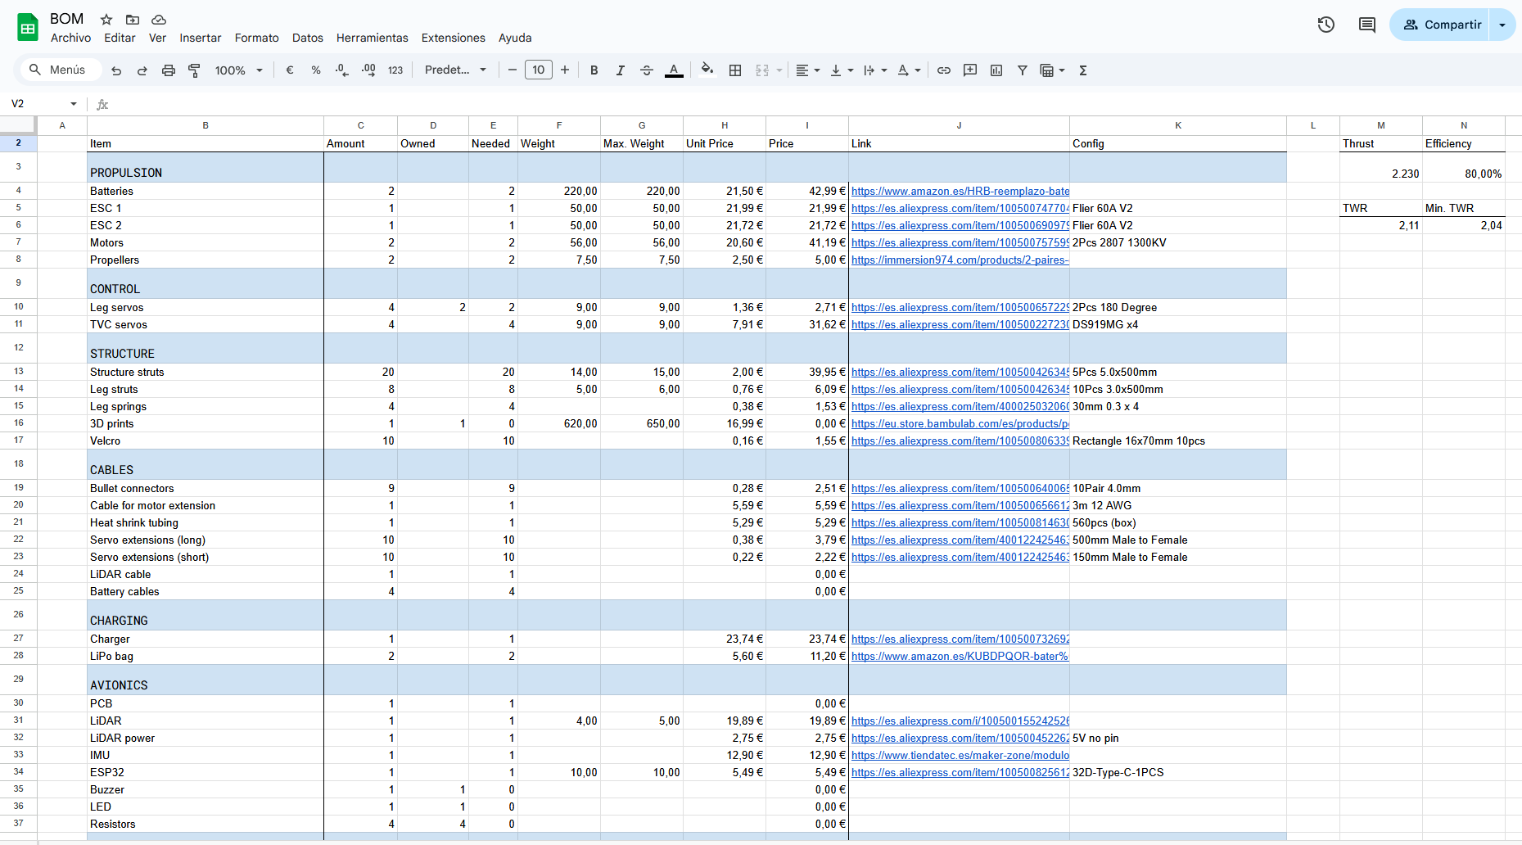Open the Functions sigma icon
This screenshot has height=845, width=1522.
click(x=1083, y=70)
